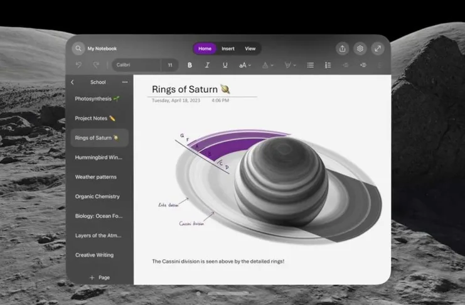Click the My Notebook title
Viewport: 465px width, 305px height.
(x=102, y=48)
